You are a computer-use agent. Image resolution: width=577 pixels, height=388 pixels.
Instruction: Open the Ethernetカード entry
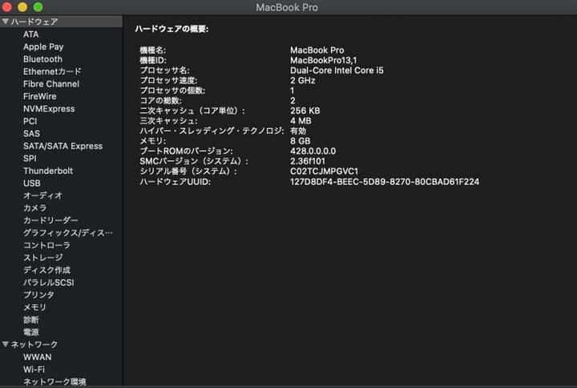(52, 71)
